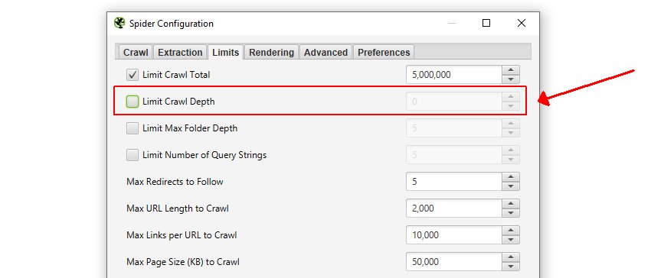This screenshot has height=278, width=651.
Task: Decrease Limit Crawl Total with down arrow
Action: pos(511,79)
